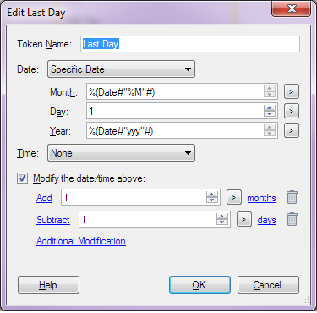The width and height of the screenshot is (317, 313).
Task: Increase the Add amount with spinner
Action: pyautogui.click(x=212, y=195)
